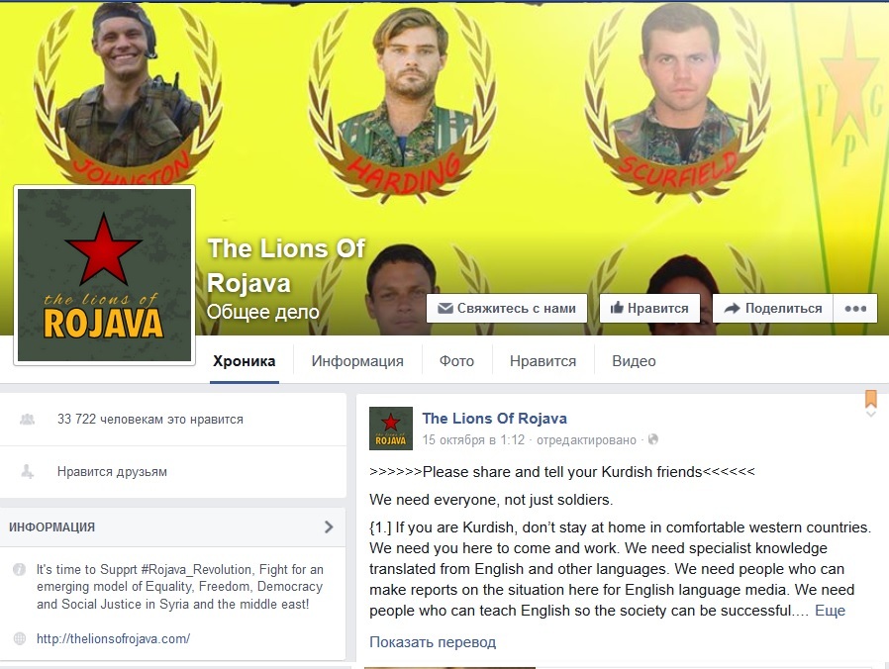Click the thumbs-up icon on Нравится button
This screenshot has height=669, width=889.
click(x=617, y=308)
